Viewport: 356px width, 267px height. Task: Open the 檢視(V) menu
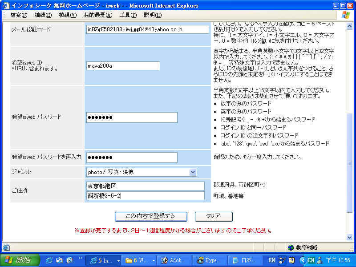(x=68, y=15)
